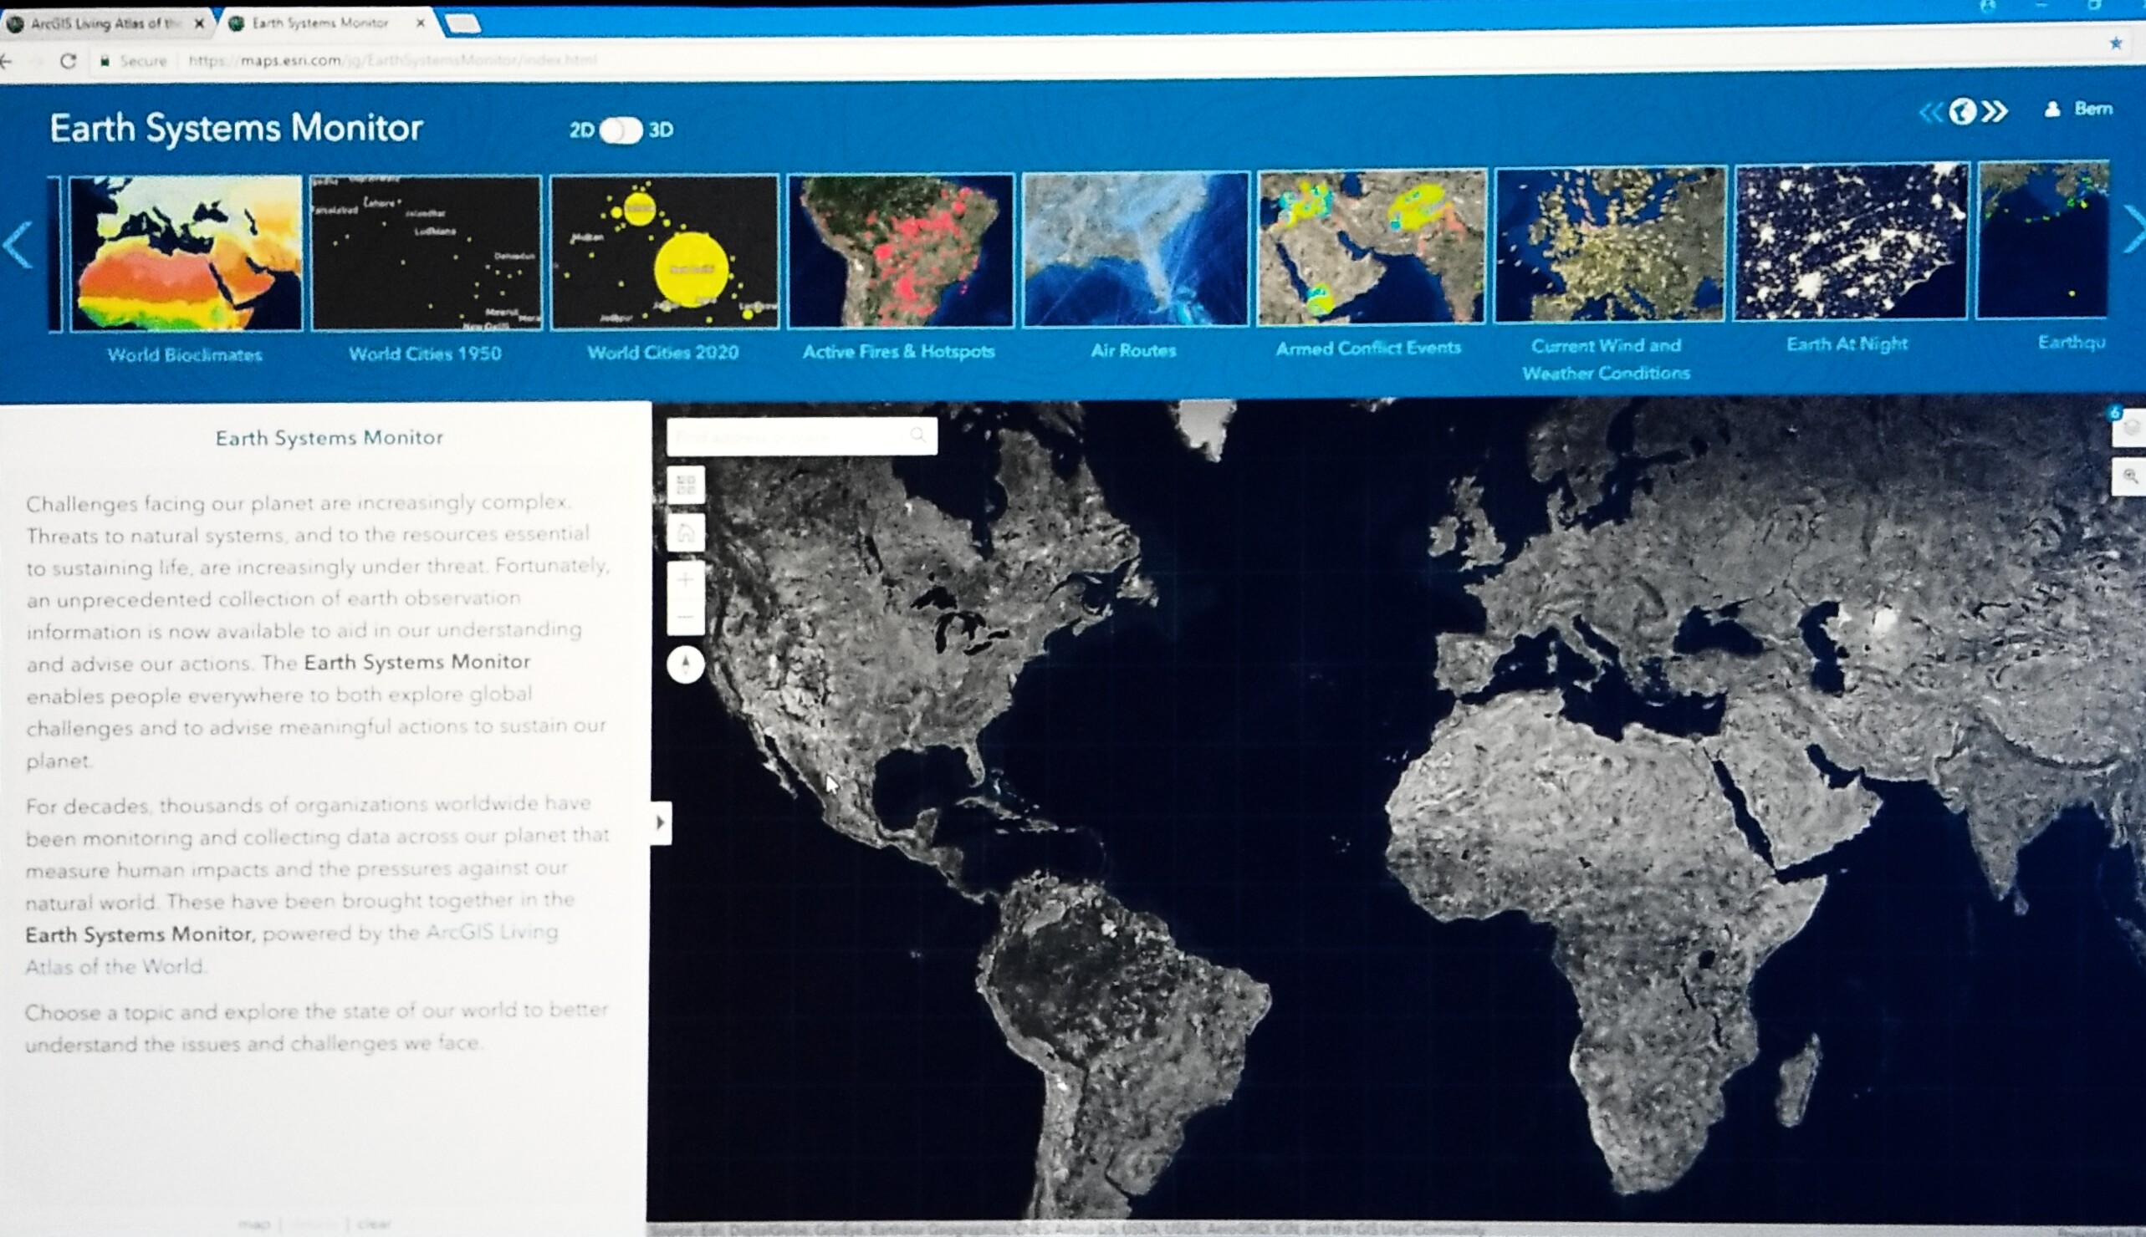The height and width of the screenshot is (1237, 2146).
Task: Click the World Cities 2020 label
Action: tap(663, 352)
